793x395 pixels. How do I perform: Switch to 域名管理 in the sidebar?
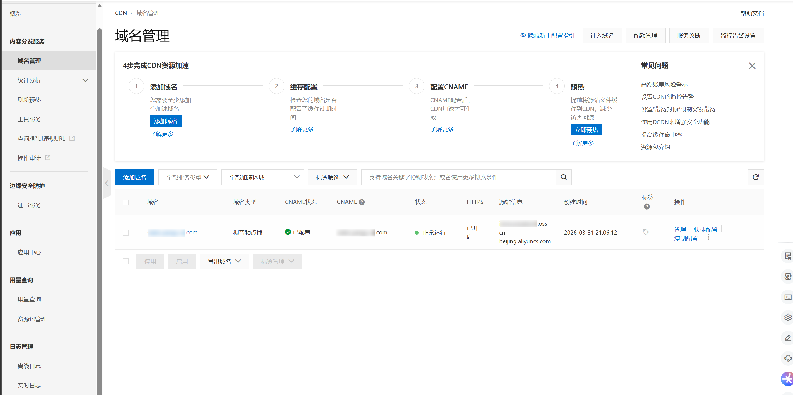pos(29,61)
